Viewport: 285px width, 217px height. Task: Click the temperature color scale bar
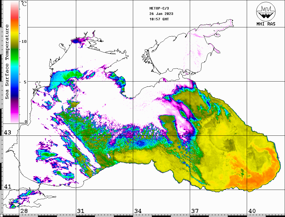[x=15, y=62]
